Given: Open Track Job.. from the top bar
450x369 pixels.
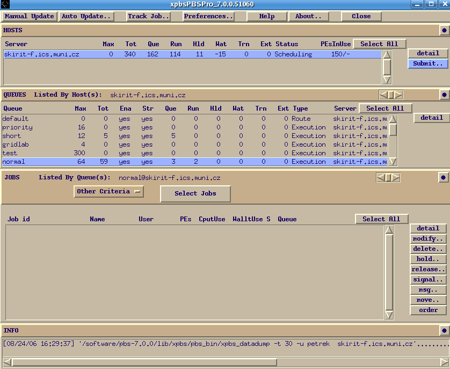Looking at the screenshot, I should [x=148, y=16].
